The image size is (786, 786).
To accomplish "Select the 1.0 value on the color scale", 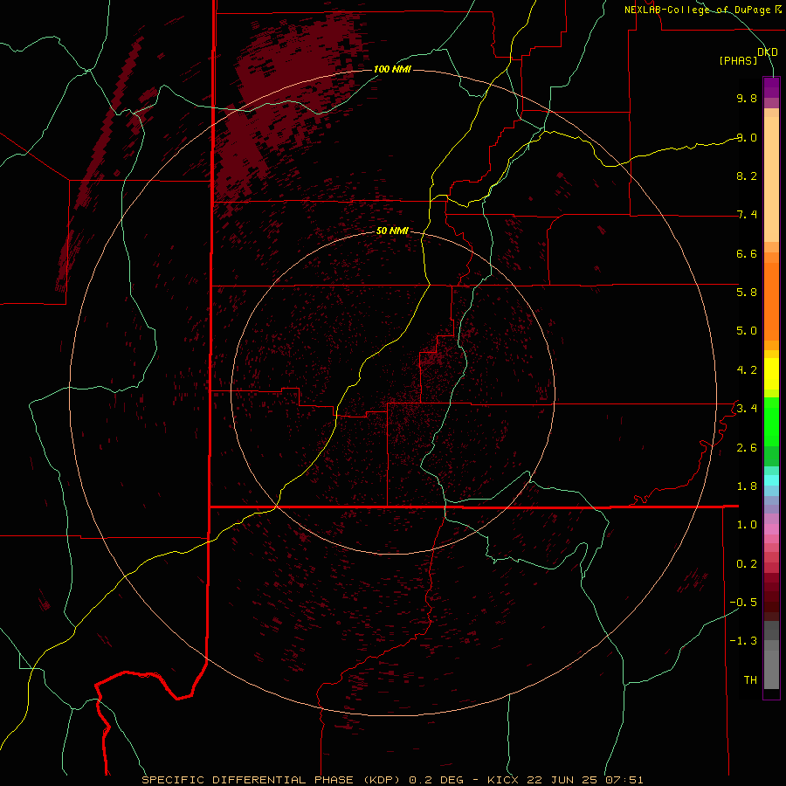I will tap(747, 525).
